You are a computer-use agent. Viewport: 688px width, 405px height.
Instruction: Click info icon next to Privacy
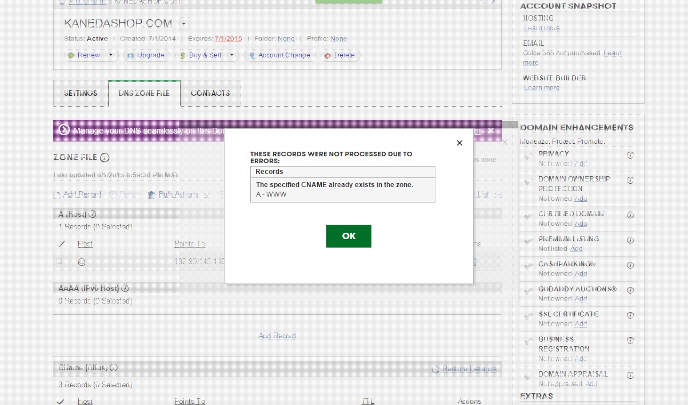coord(630,155)
